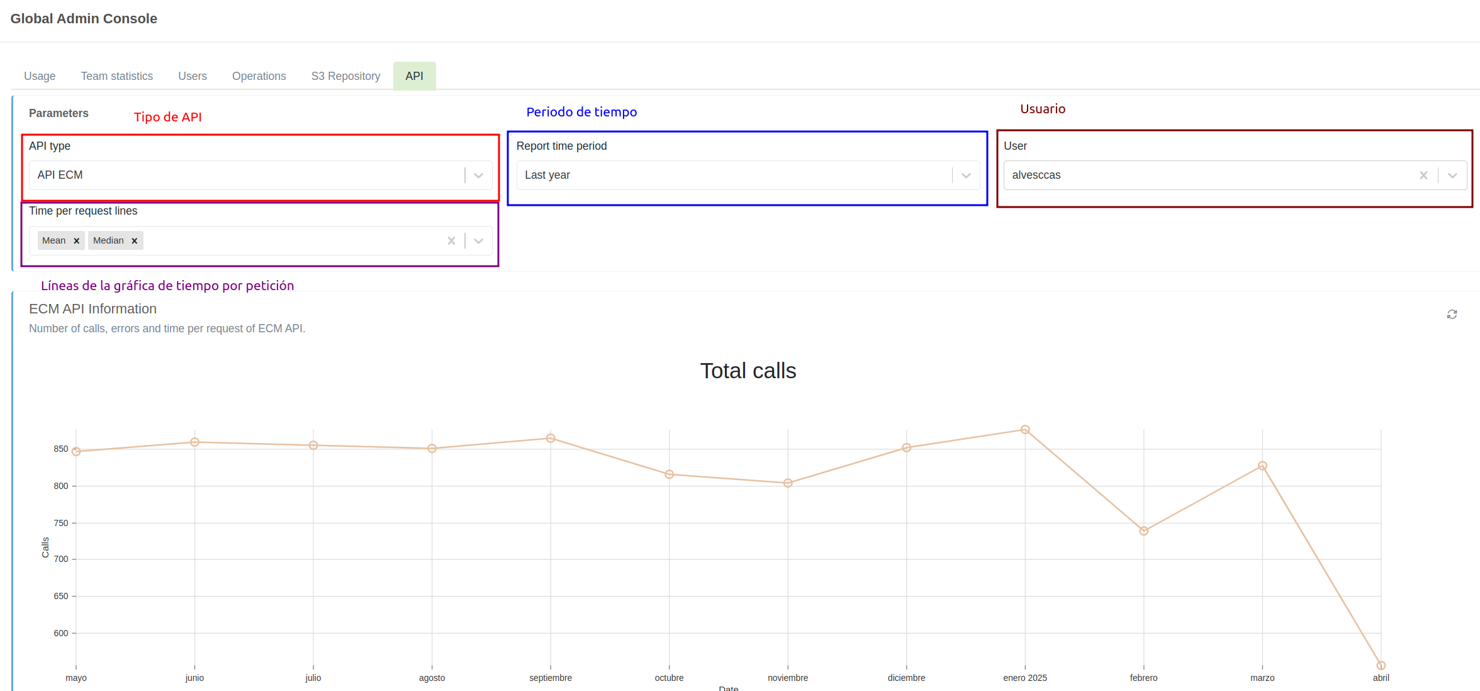Remove the Mean tag from request lines
This screenshot has width=1480, height=691.
(77, 241)
